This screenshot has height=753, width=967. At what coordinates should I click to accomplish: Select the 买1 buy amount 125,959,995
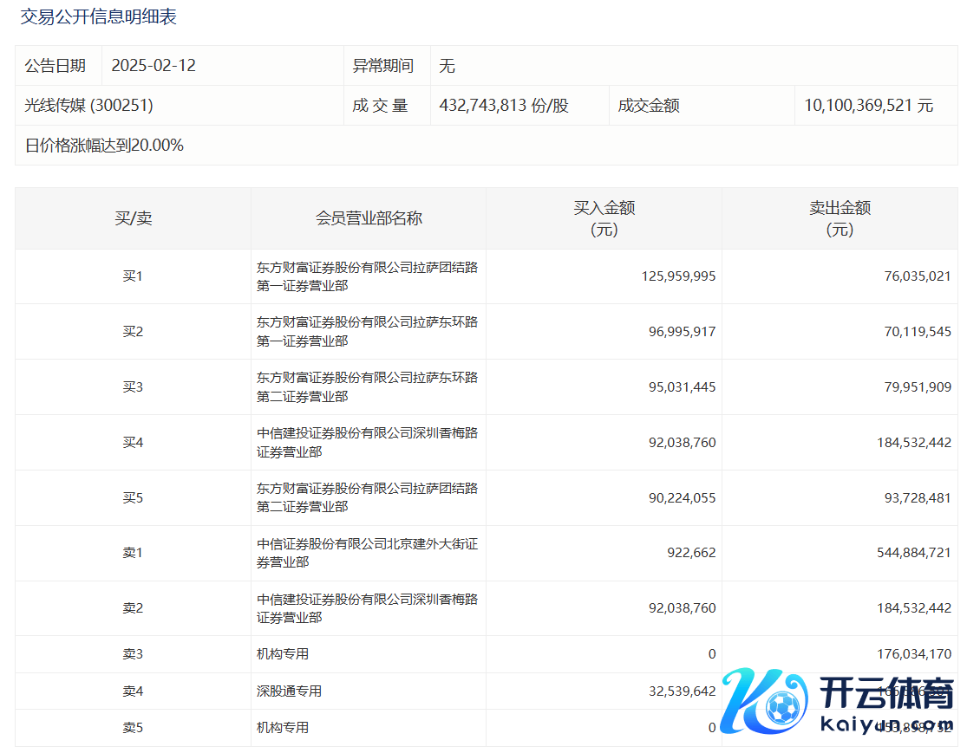click(x=678, y=276)
